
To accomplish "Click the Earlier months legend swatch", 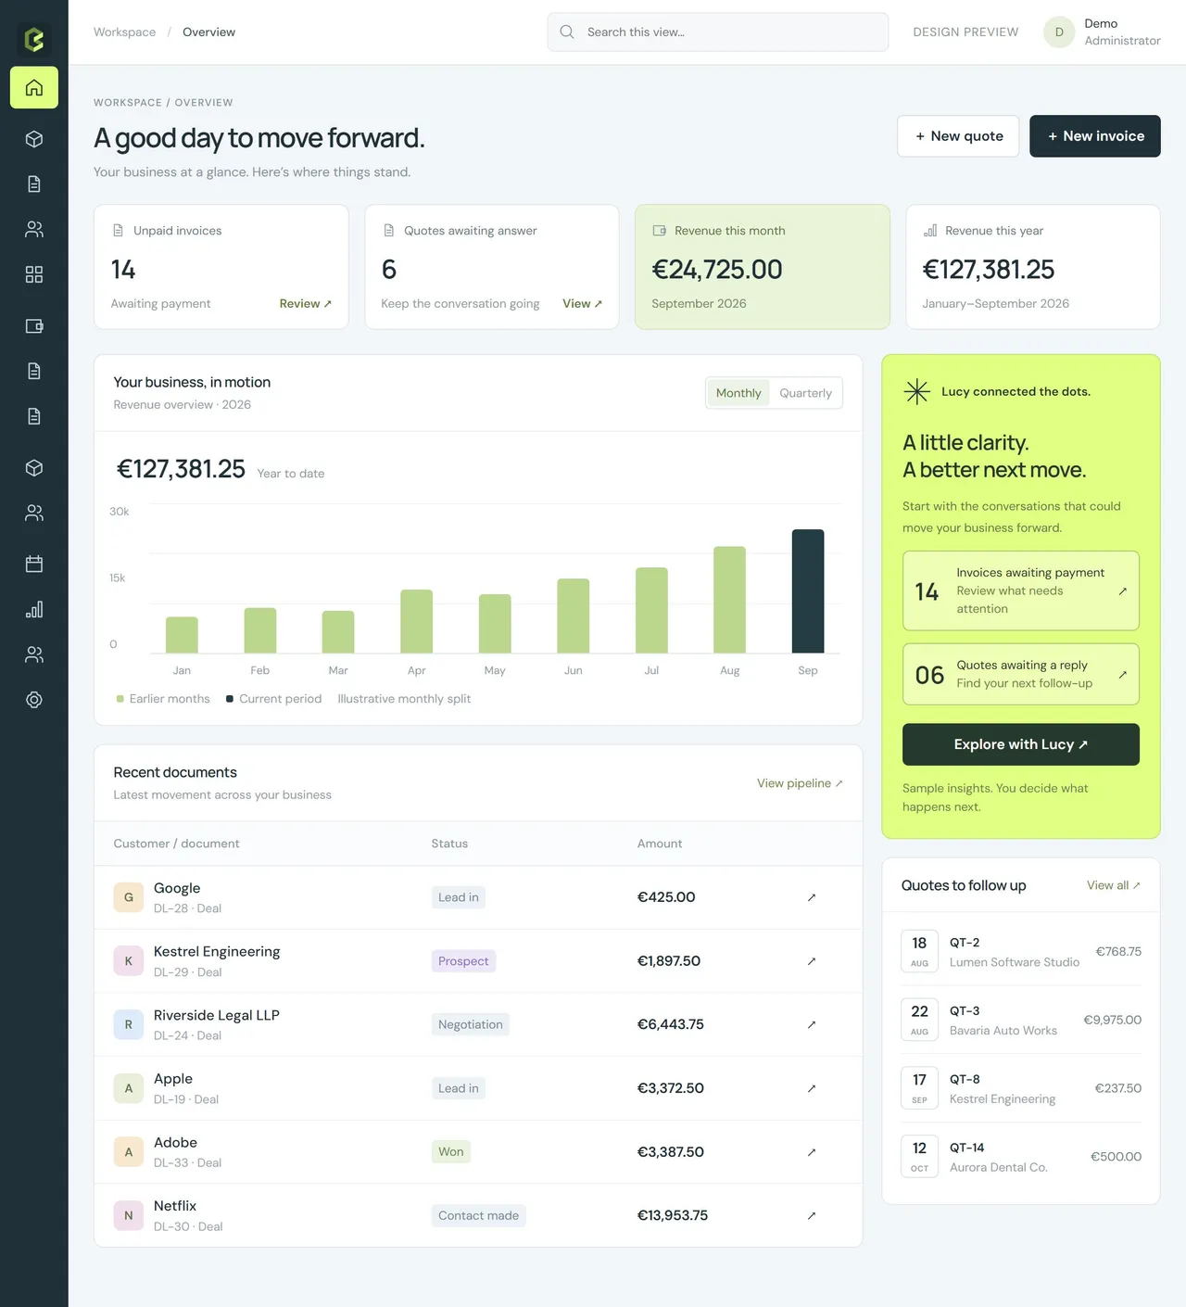I will [x=120, y=699].
